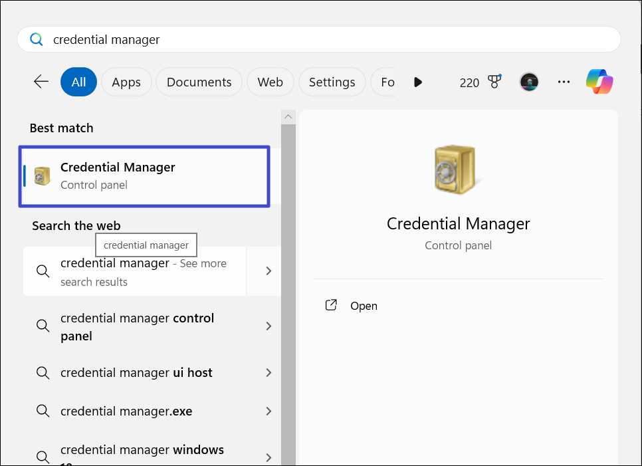
Task: Open Credential Manager best match result
Action: click(x=144, y=176)
